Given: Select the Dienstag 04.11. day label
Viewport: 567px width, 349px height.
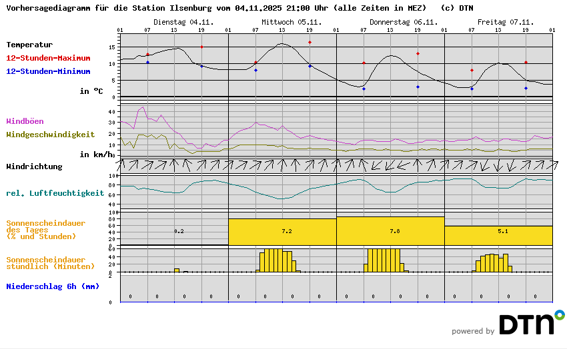Looking at the screenshot, I should click(174, 22).
